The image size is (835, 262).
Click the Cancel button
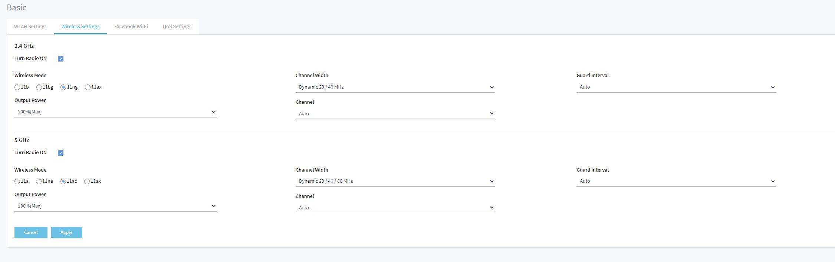coord(31,232)
